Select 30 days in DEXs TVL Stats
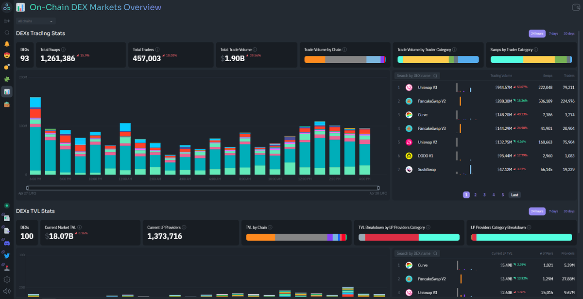The image size is (583, 299). [x=569, y=211]
